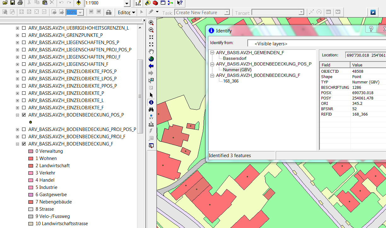The image size is (386, 228).
Task: Click the Add Data button
Action: coord(78,3)
